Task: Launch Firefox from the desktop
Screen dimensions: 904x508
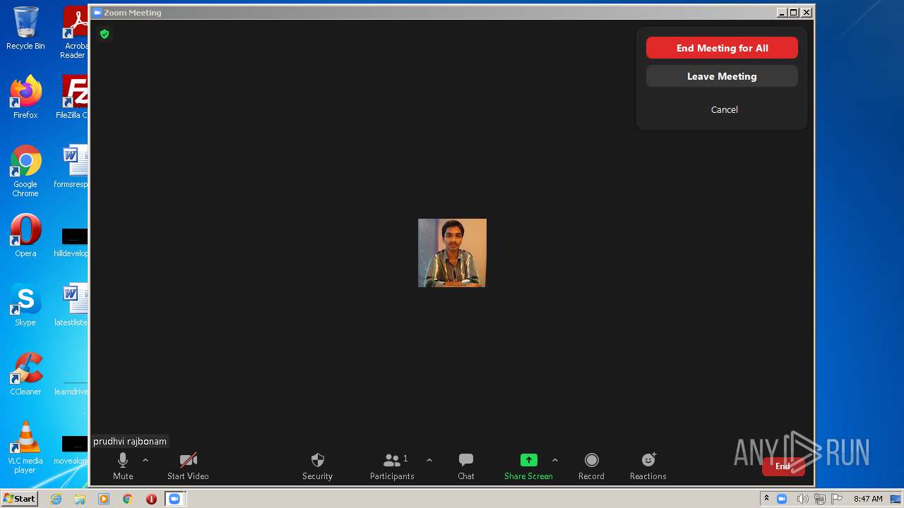Action: (25, 97)
